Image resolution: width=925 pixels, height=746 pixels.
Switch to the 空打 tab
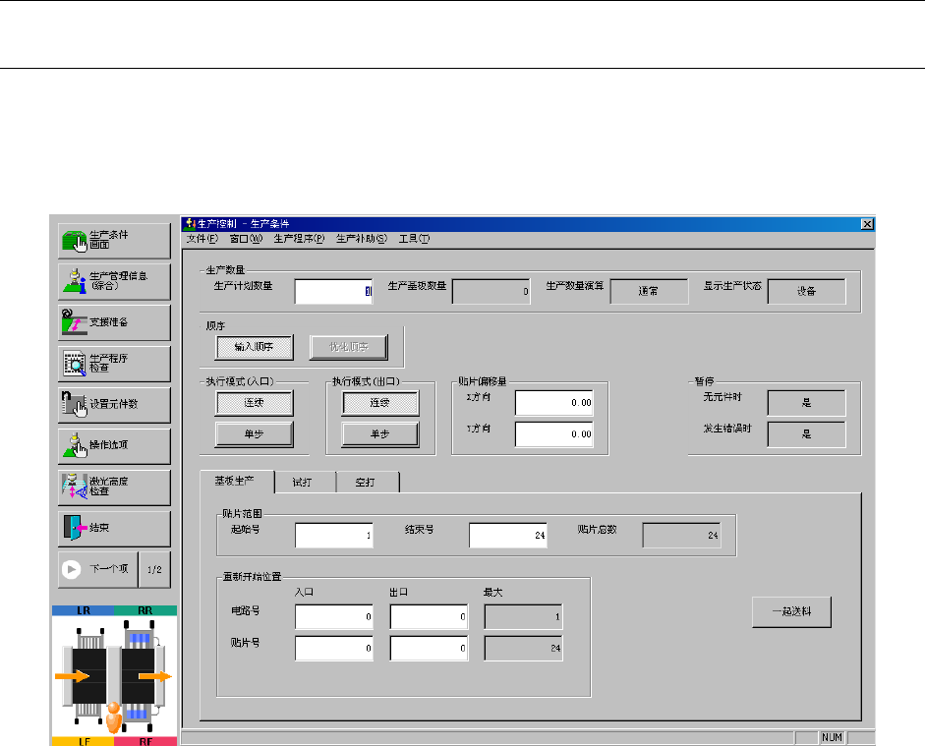pos(366,483)
